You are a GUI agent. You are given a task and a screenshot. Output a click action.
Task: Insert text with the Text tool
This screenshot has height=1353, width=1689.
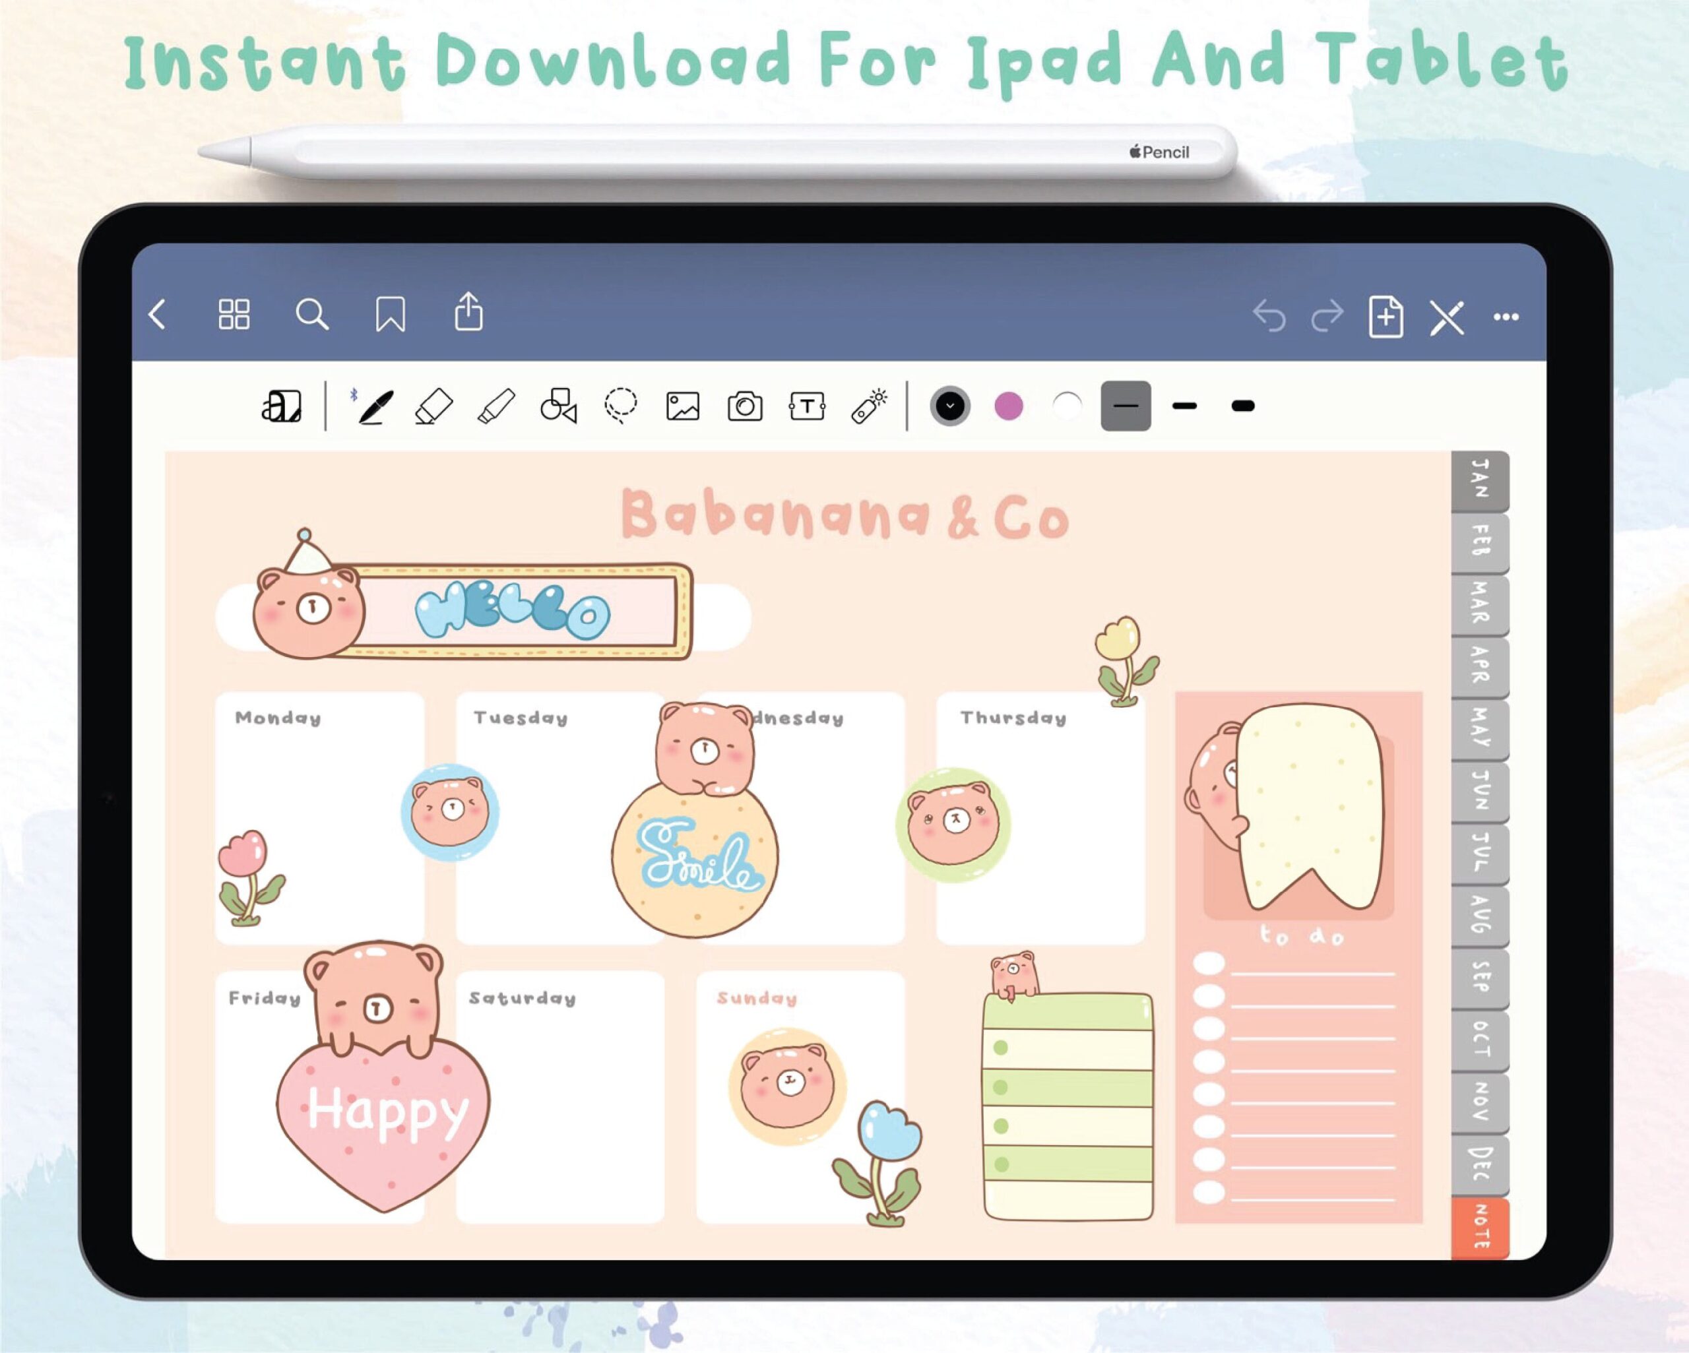(807, 405)
